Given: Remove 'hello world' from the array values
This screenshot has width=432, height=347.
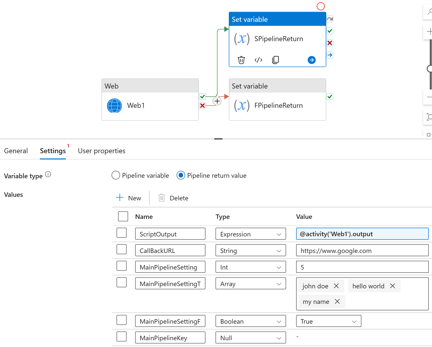Looking at the screenshot, I should pos(393,286).
